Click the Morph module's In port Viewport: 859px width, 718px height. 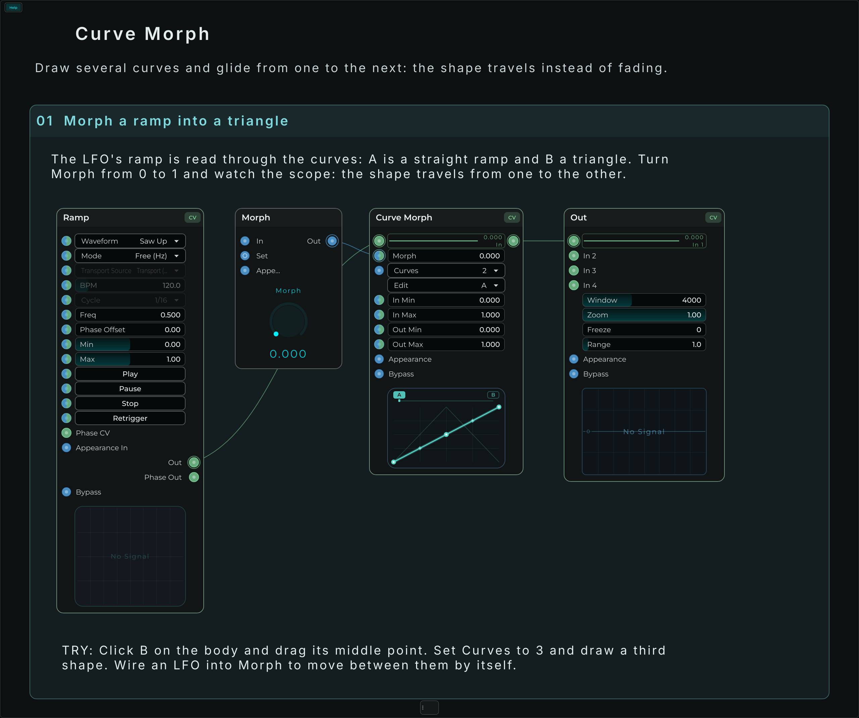[245, 241]
